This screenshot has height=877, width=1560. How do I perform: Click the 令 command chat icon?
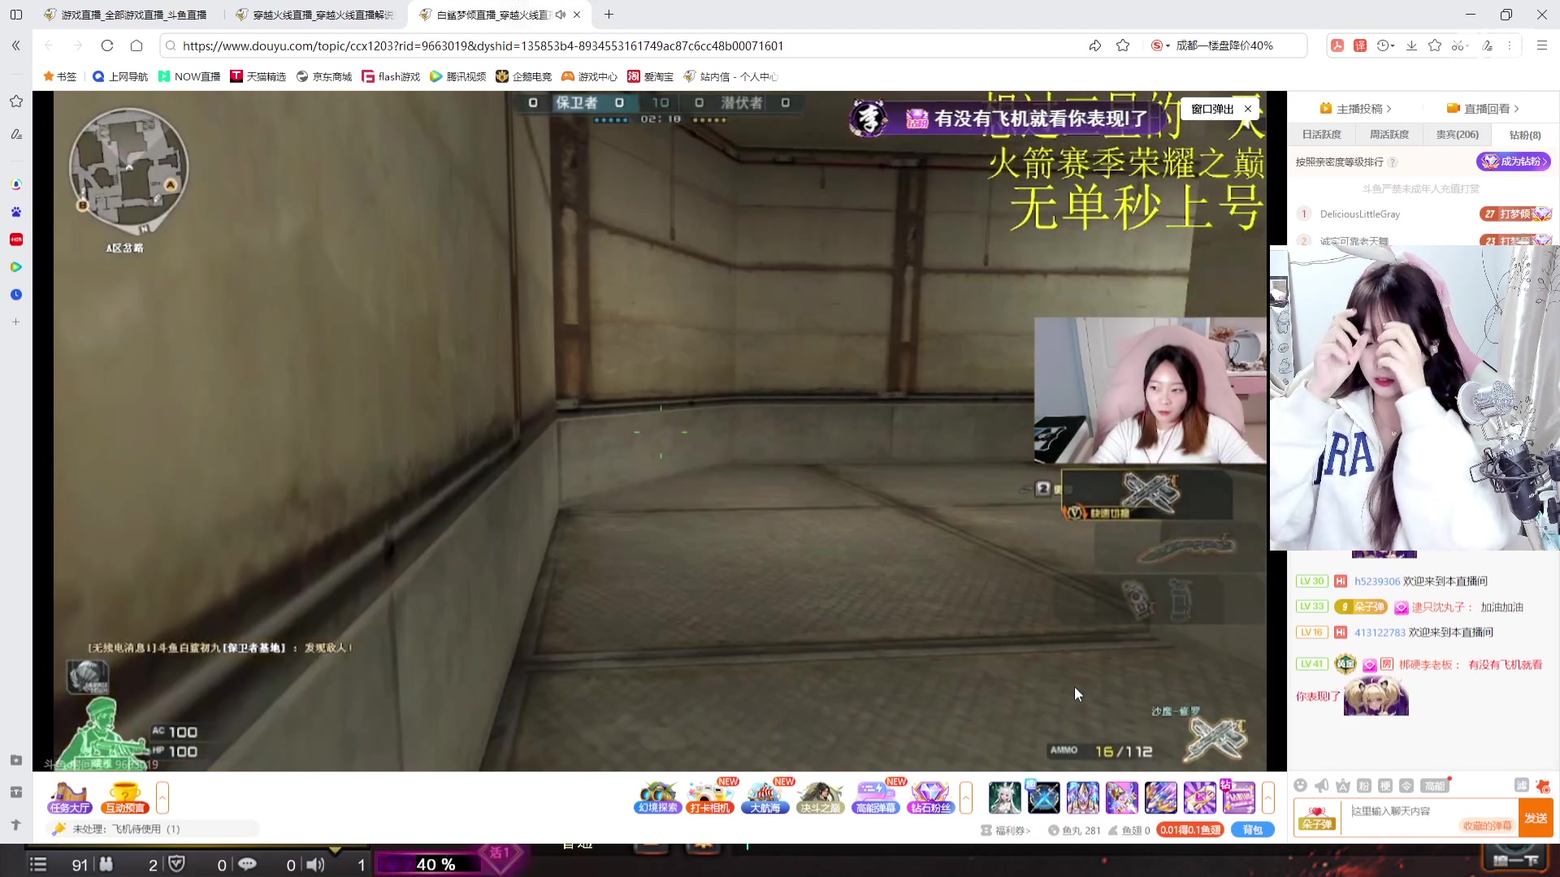point(1406,785)
